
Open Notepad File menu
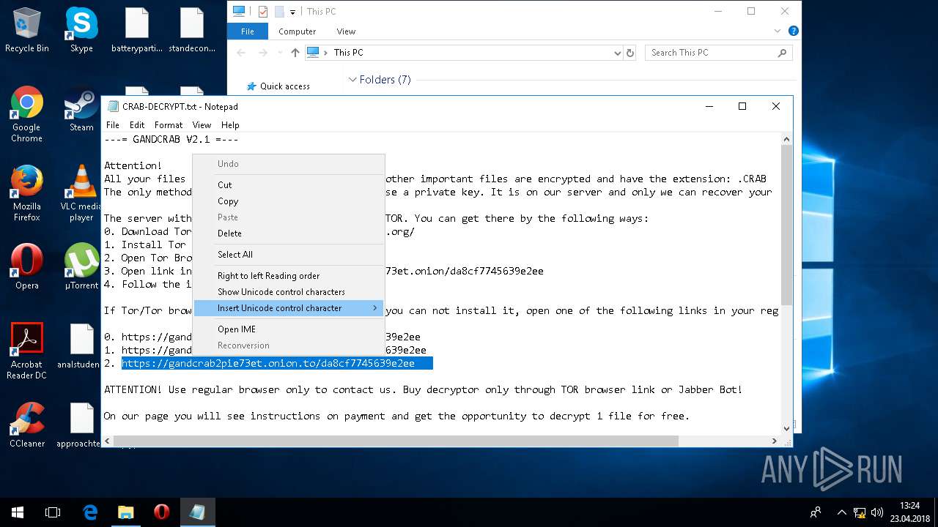point(113,125)
